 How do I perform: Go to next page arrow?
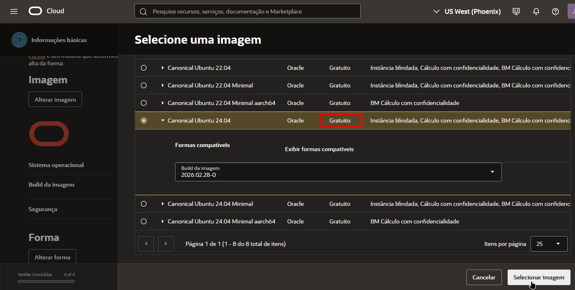pos(166,244)
